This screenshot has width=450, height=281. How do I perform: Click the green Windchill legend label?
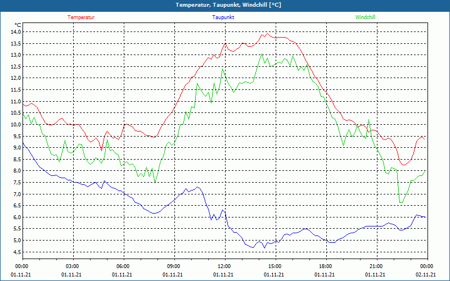(x=365, y=17)
